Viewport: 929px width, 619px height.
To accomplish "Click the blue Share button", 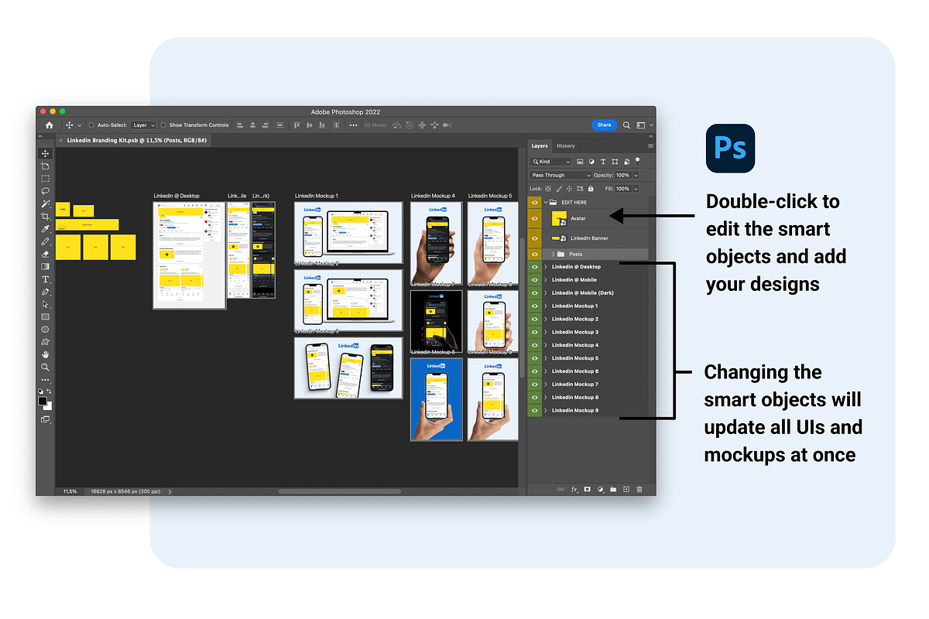I will (x=604, y=125).
